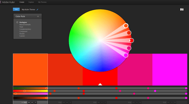Click bottom-row slider dot under red-orange swatch

click(78, 98)
